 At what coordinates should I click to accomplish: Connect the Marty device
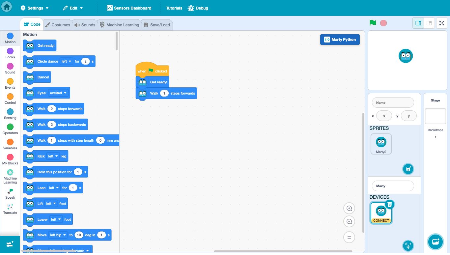[381, 221]
